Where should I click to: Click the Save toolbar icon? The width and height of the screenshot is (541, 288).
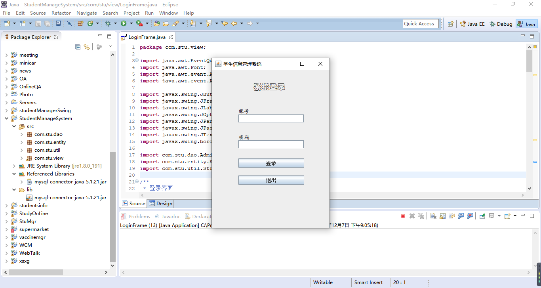tap(38, 23)
